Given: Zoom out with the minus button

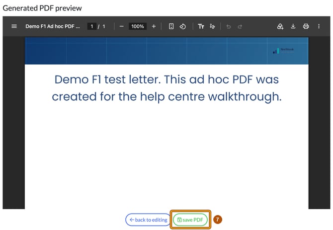Looking at the screenshot, I should [x=121, y=26].
